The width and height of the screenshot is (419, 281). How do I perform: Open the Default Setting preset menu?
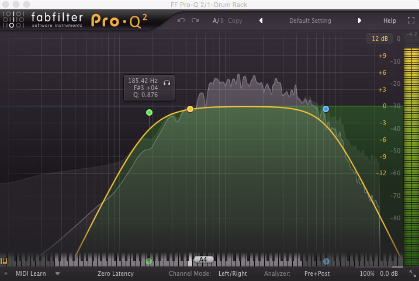310,20
